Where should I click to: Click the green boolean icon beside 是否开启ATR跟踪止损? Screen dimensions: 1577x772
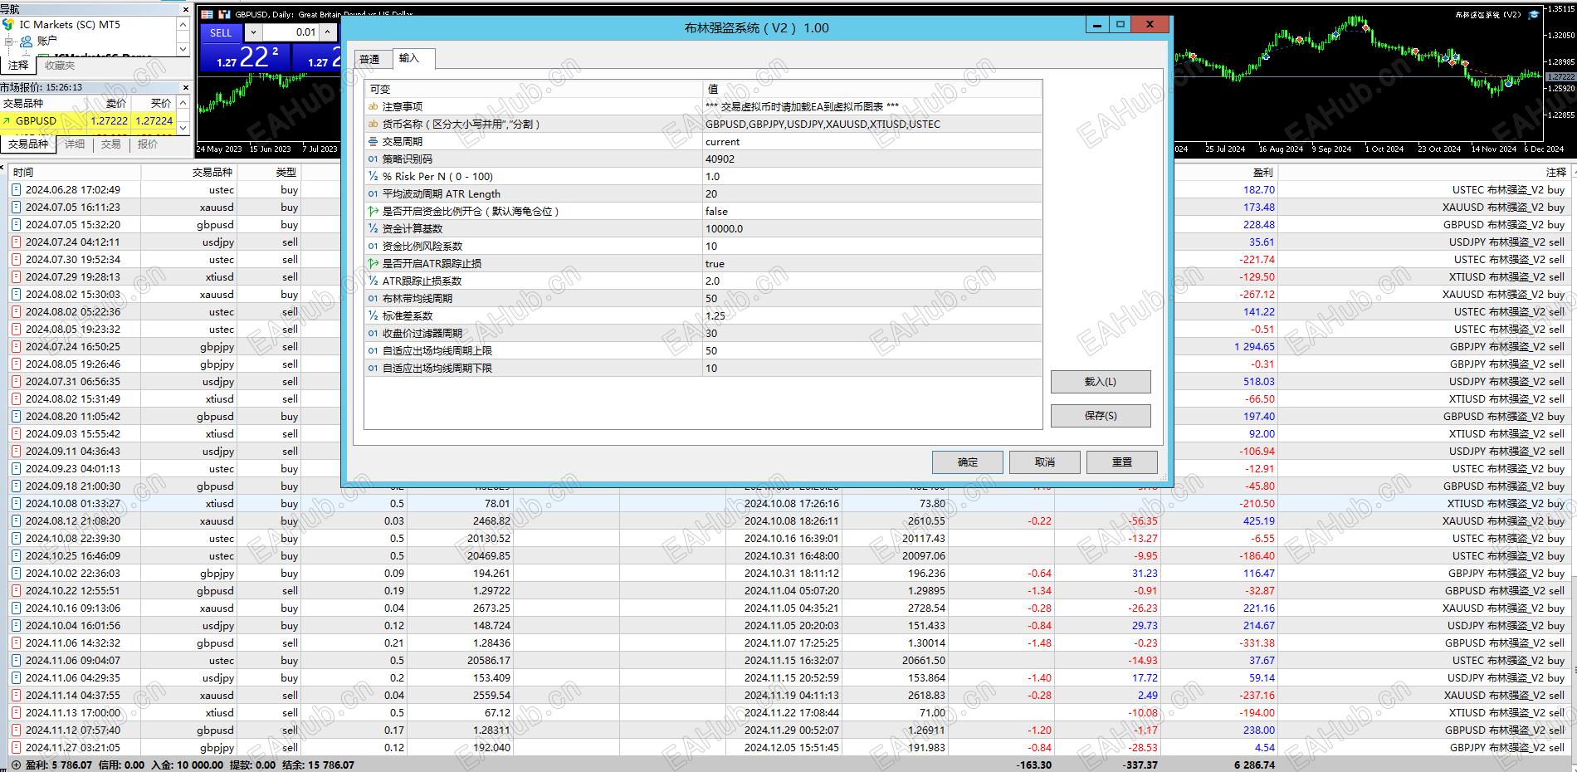coord(373,264)
